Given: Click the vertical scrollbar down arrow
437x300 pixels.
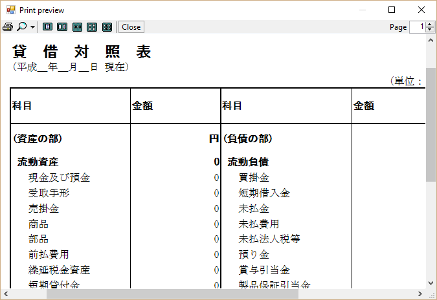Looking at the screenshot, I should click(x=431, y=283).
